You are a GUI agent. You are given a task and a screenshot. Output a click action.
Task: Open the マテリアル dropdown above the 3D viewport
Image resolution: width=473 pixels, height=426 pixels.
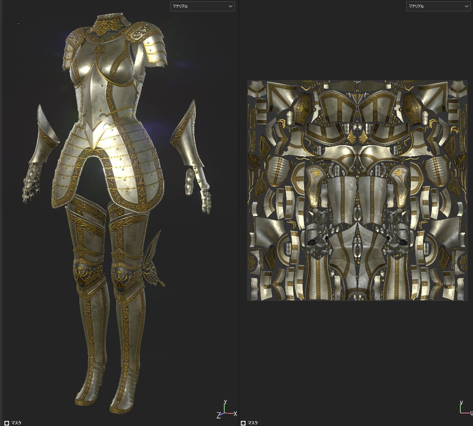202,6
